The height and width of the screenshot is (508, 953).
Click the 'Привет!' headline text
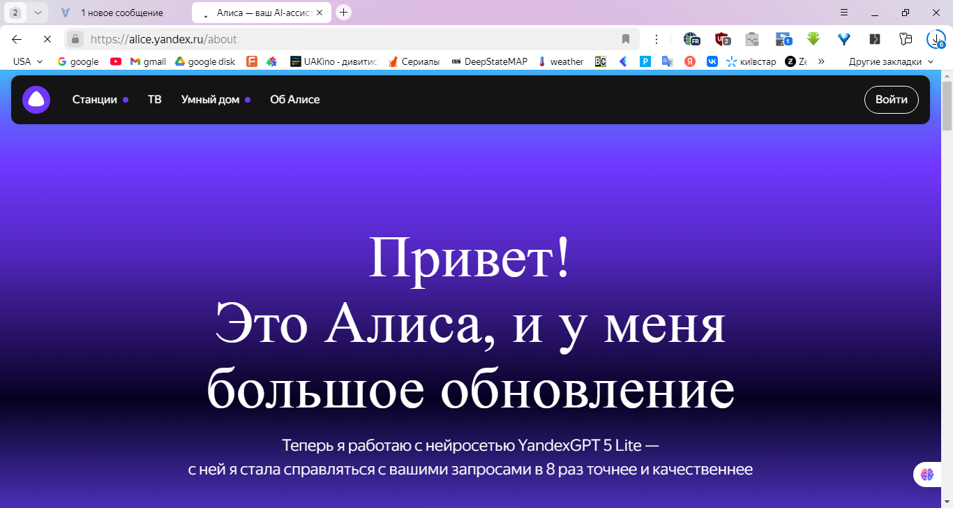tap(470, 259)
